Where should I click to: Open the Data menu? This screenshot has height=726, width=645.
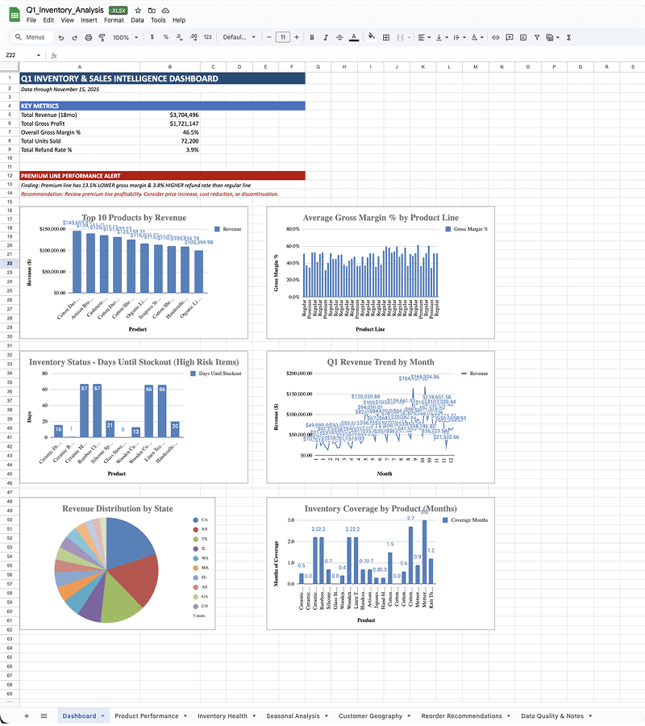[x=137, y=20]
